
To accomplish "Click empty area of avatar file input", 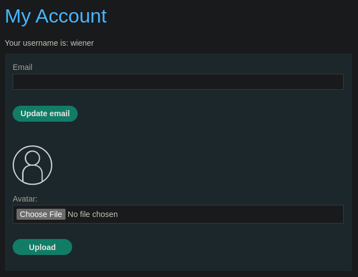I will [x=229, y=214].
